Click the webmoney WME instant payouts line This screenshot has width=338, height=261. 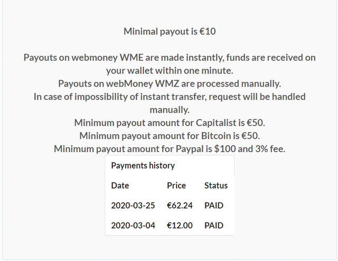point(170,57)
